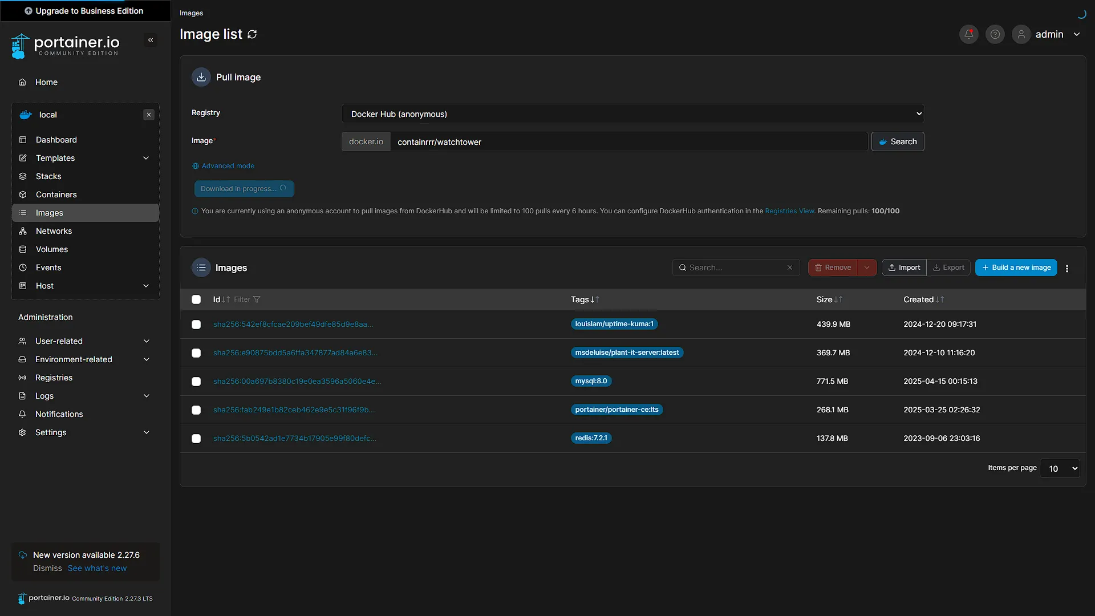Select the portainer/portainer-ce:lts image checkbox
Screen dimensions: 1095x616
tap(196, 410)
